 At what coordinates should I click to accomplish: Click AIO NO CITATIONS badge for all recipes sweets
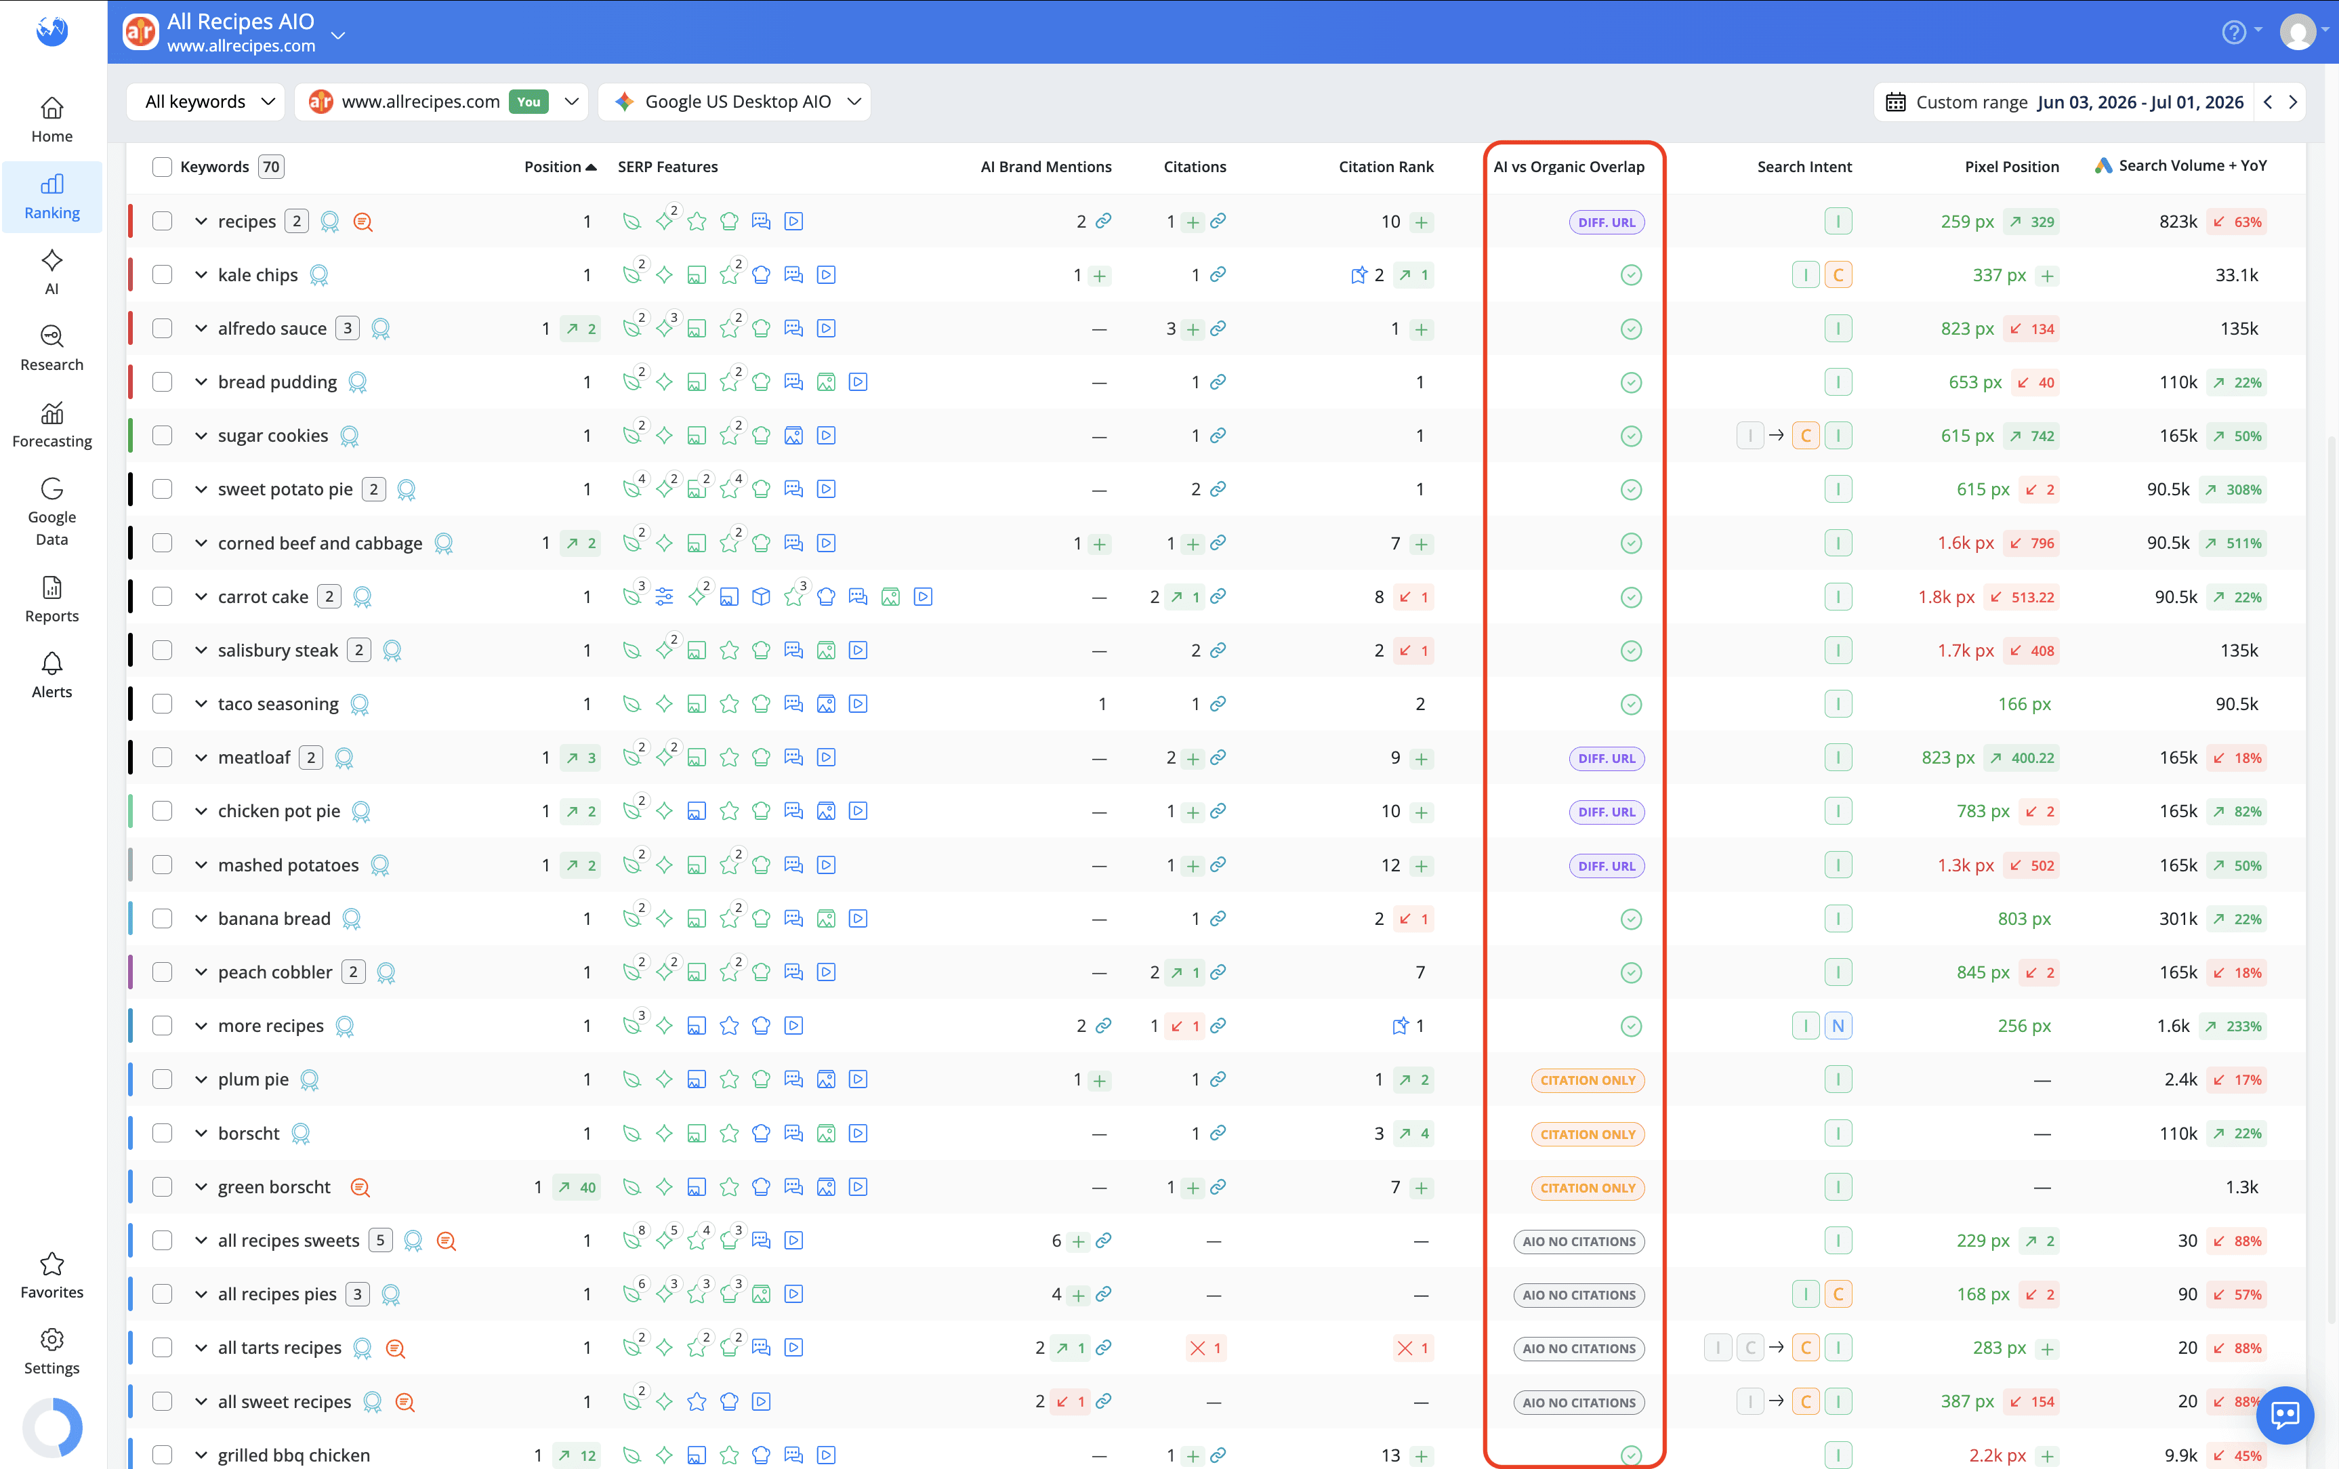1579,1241
